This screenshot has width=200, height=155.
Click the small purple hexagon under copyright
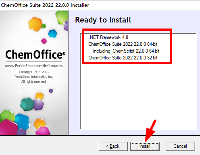point(51,91)
